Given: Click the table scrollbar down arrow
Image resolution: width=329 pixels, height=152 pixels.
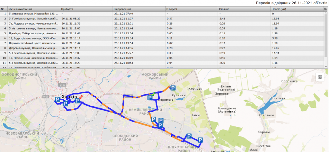Looking at the screenshot, I should click(326, 66).
